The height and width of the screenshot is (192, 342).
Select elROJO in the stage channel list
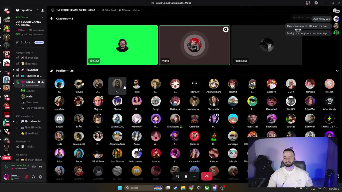[30, 91]
